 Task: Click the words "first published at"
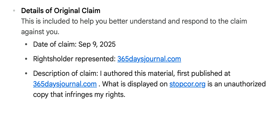[x=197, y=74]
